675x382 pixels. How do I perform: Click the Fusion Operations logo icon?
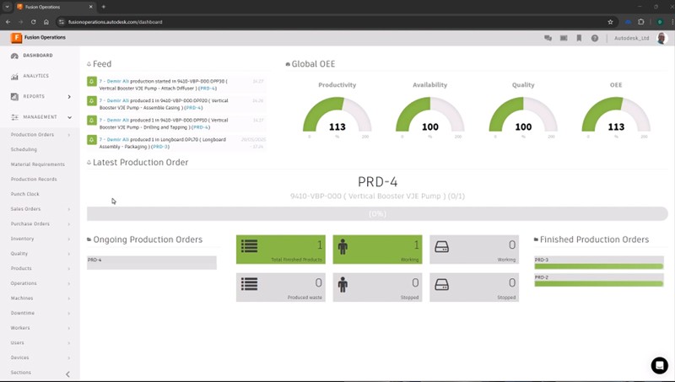(16, 38)
